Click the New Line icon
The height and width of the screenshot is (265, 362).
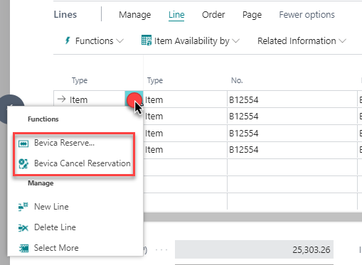(x=23, y=207)
